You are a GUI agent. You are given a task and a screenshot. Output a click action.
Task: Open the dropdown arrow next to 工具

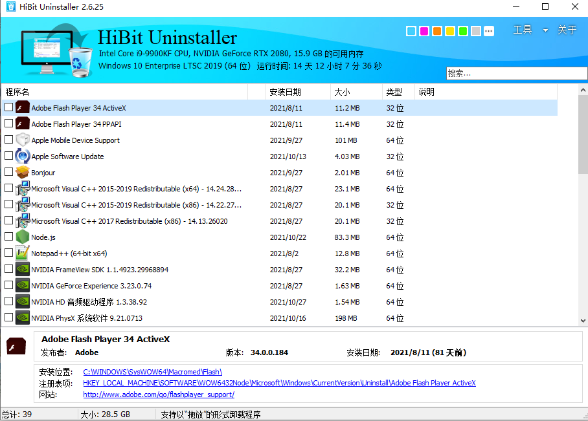(545, 30)
